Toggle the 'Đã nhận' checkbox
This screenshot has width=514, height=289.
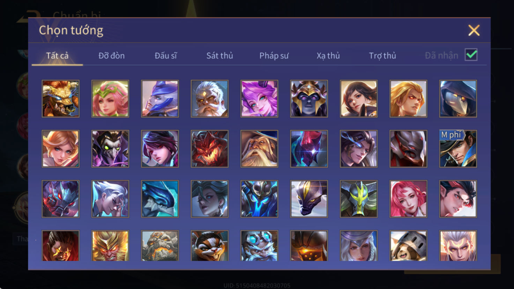[471, 55]
